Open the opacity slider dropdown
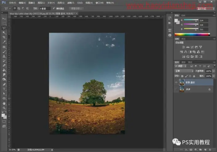This screenshot has width=217, height=152. point(214,71)
